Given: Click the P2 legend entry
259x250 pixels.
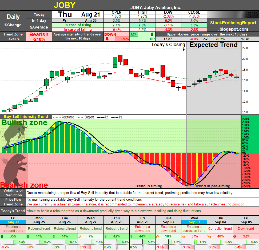Looking at the screenshot, I should [102, 117].
